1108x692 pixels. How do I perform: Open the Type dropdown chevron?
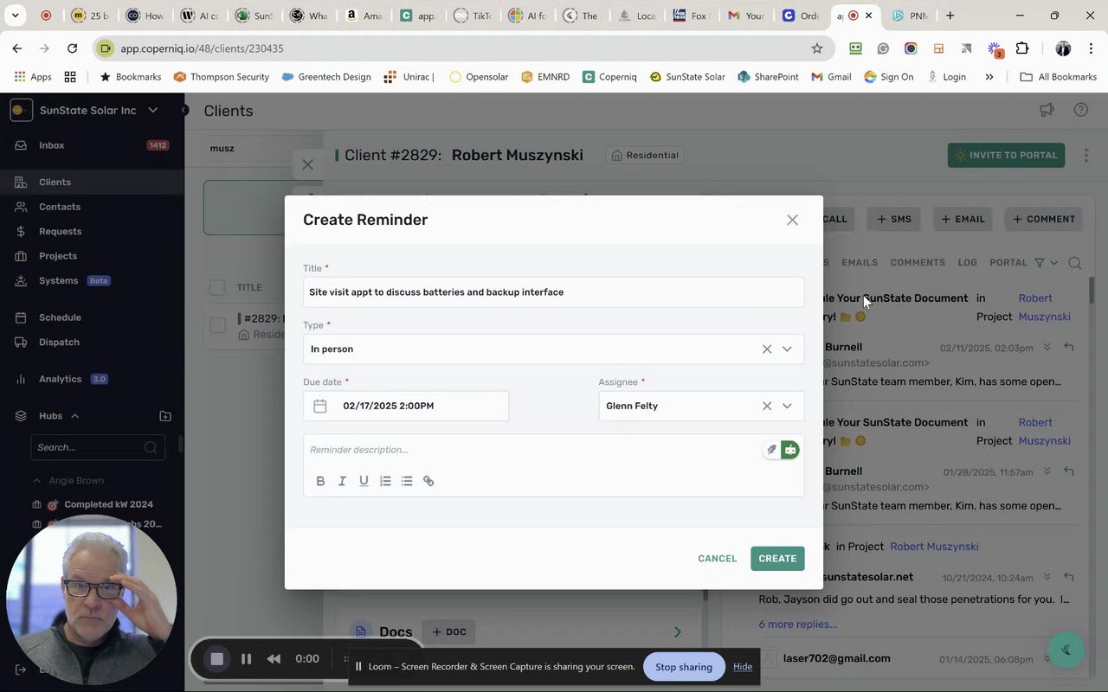[x=787, y=349]
